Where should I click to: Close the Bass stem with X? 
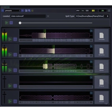pos(91,62)
